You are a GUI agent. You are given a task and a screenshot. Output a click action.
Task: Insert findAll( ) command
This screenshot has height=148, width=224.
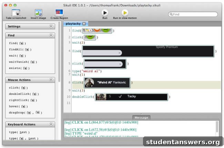[20, 49]
